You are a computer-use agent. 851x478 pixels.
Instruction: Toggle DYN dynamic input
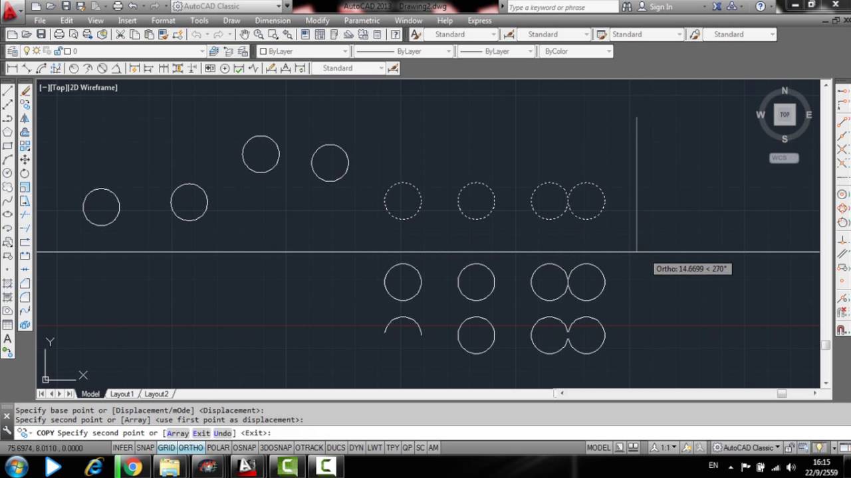356,448
